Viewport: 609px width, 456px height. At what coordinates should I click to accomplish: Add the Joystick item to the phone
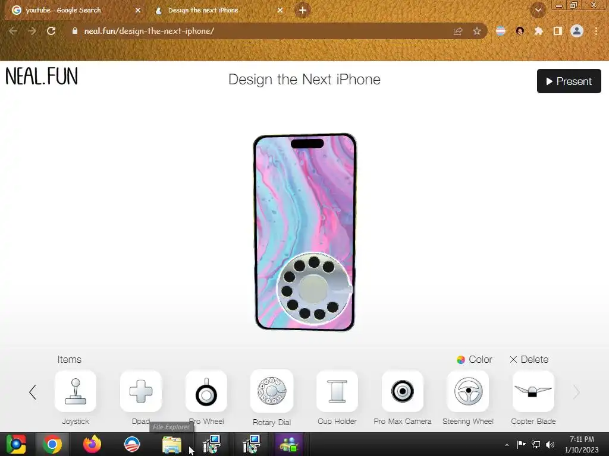[76, 391]
